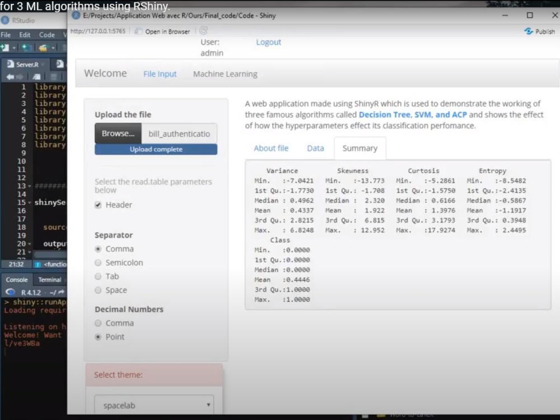This screenshot has height=420, width=560.
Task: Click the view working directory arrow icon in console
Action: (62, 292)
